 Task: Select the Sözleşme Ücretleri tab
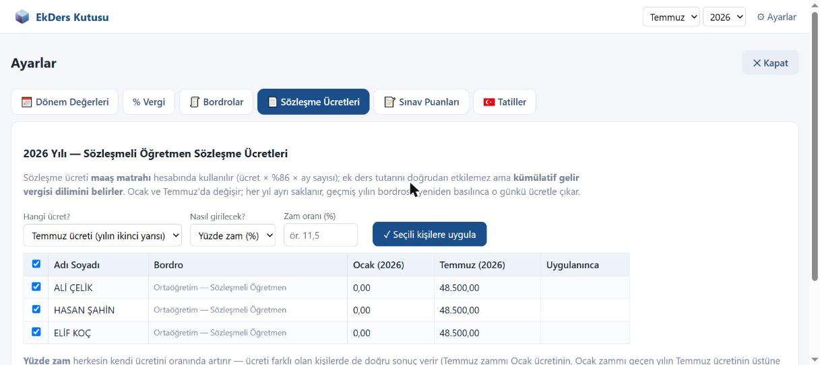pyautogui.click(x=313, y=102)
